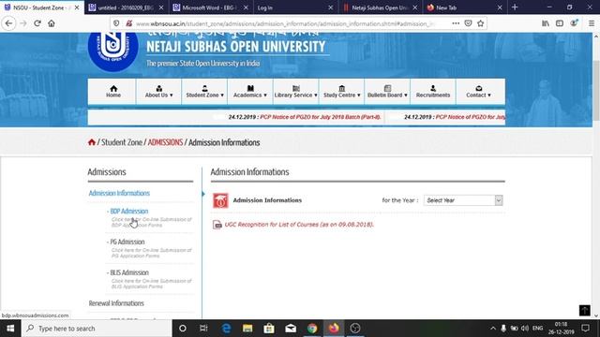
Task: Open a new browser tab with plus
Action: 515,7
